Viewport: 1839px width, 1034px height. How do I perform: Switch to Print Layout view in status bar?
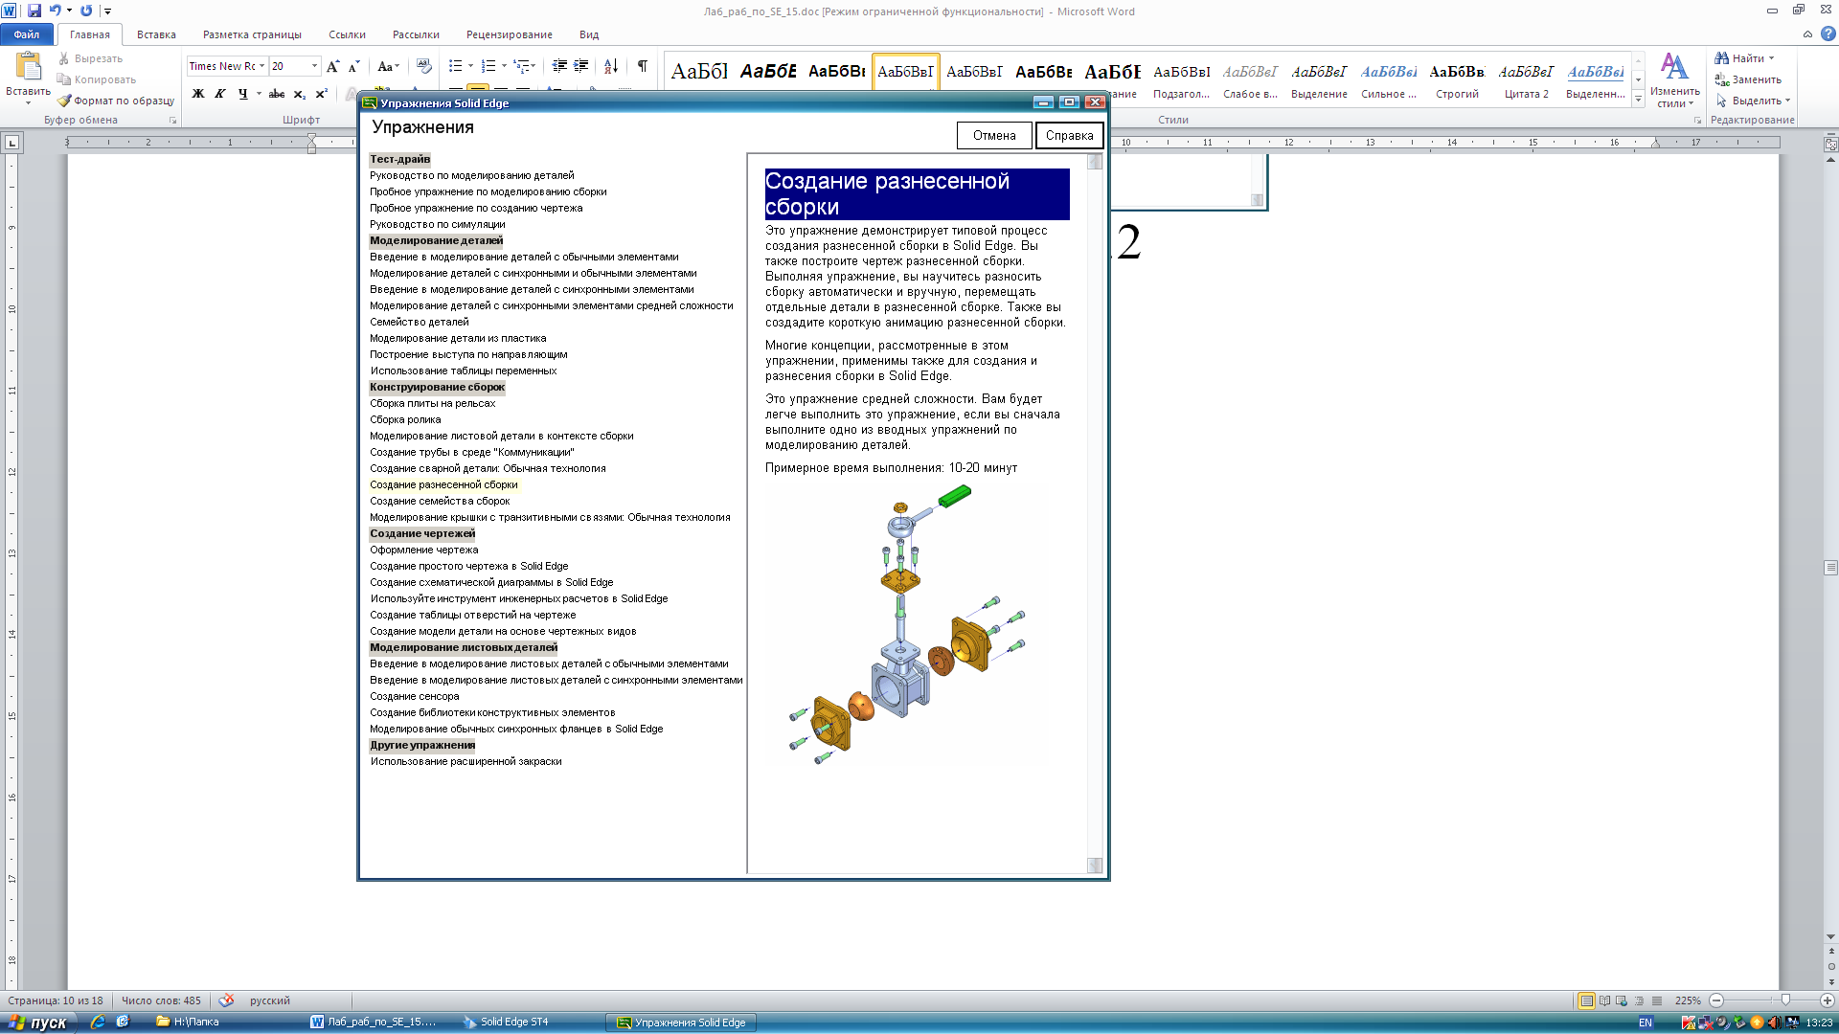point(1587,1000)
